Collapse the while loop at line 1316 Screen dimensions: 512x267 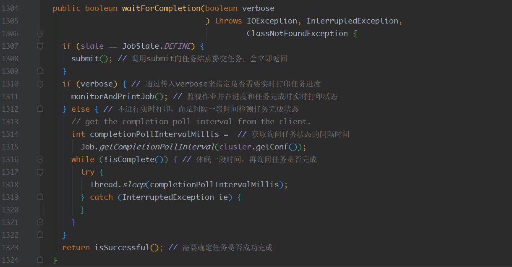[x=39, y=159]
